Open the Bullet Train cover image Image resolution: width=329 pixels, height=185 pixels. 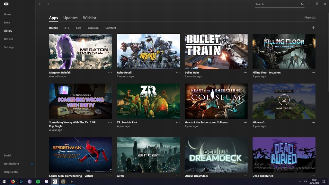[216, 52]
